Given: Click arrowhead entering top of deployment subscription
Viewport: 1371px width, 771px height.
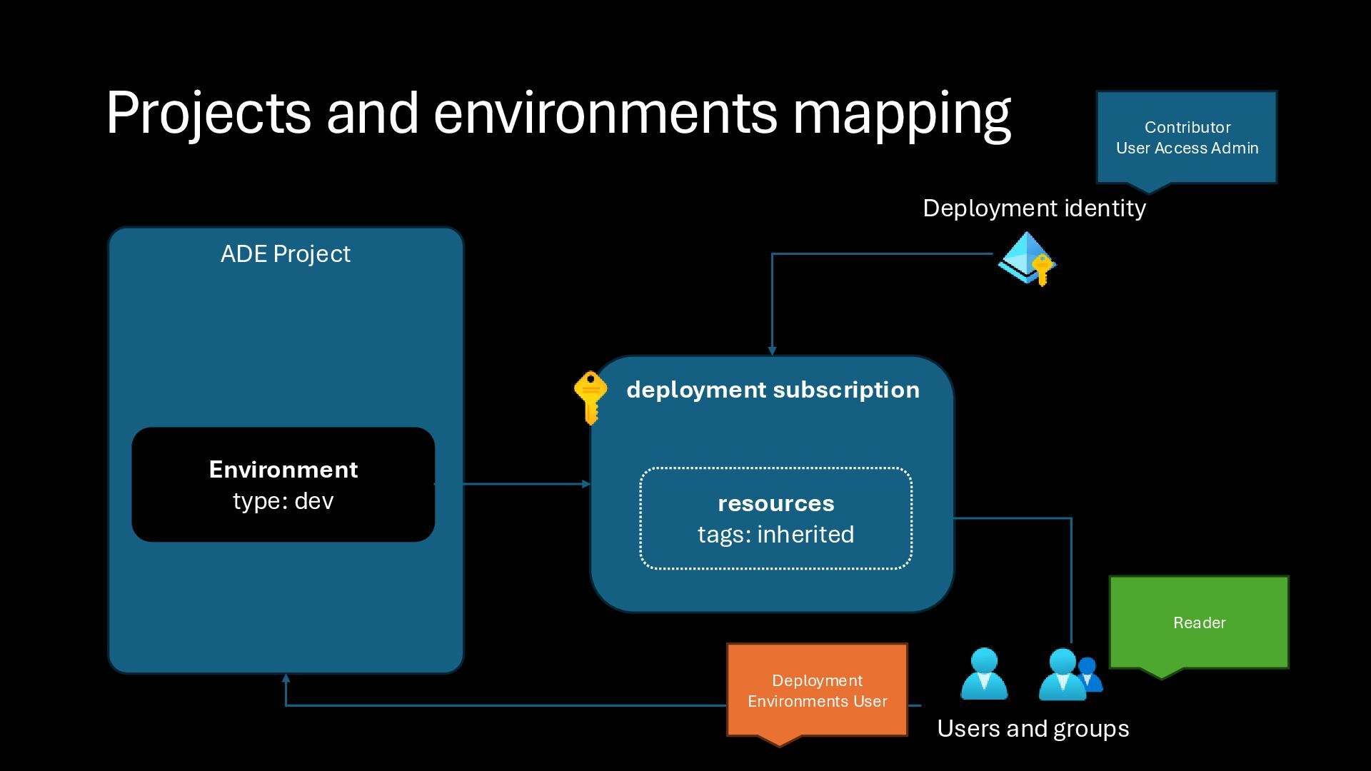Looking at the screenshot, I should 772,351.
